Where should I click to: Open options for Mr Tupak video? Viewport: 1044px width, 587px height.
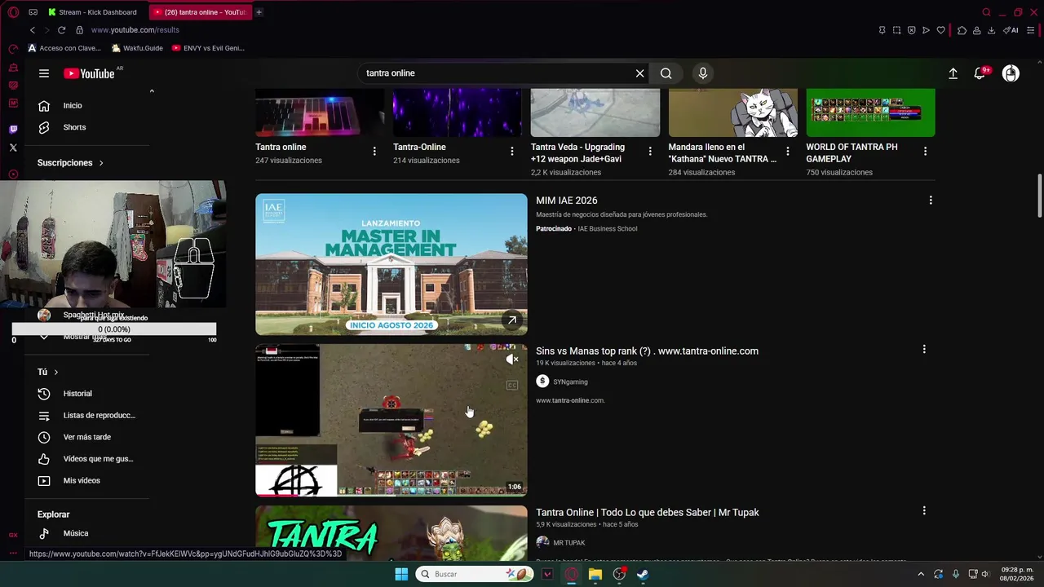coord(924,511)
